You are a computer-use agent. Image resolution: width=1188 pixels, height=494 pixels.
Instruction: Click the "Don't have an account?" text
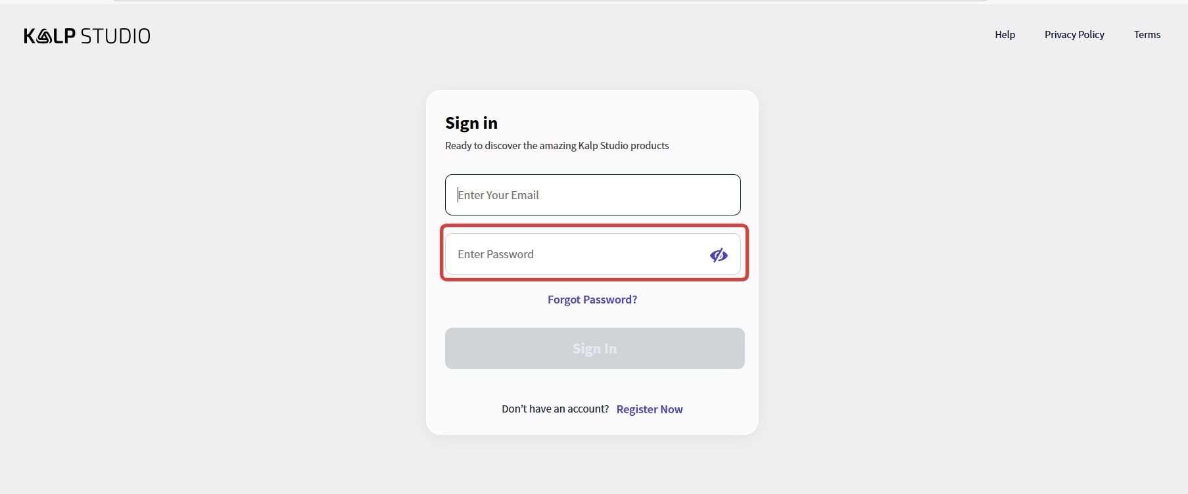coord(555,409)
